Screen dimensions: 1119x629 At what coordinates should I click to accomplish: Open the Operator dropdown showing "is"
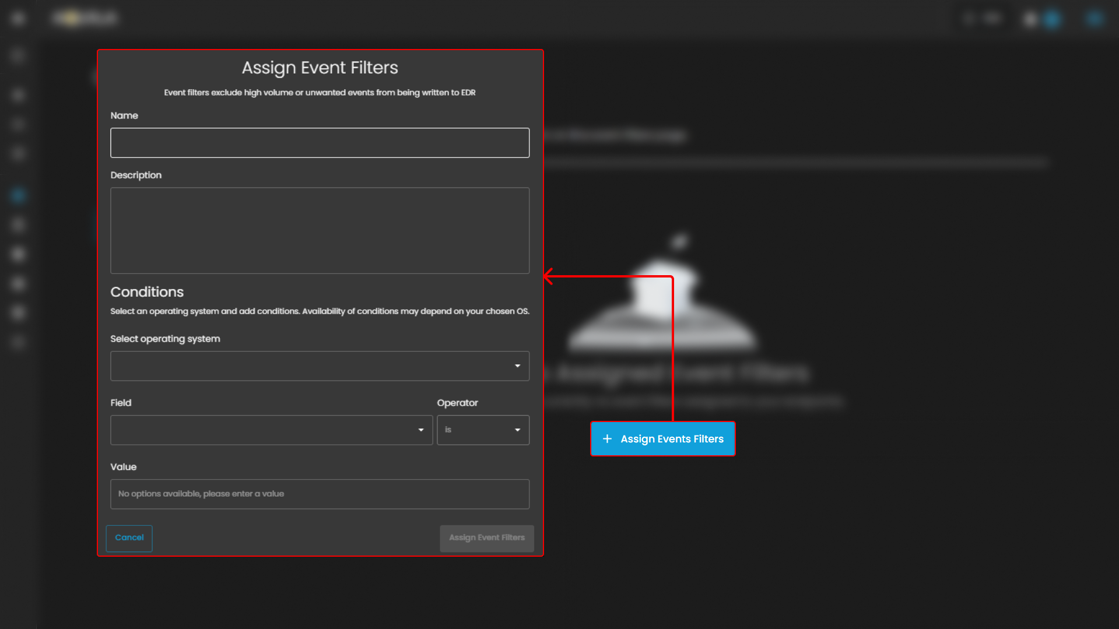tap(483, 430)
